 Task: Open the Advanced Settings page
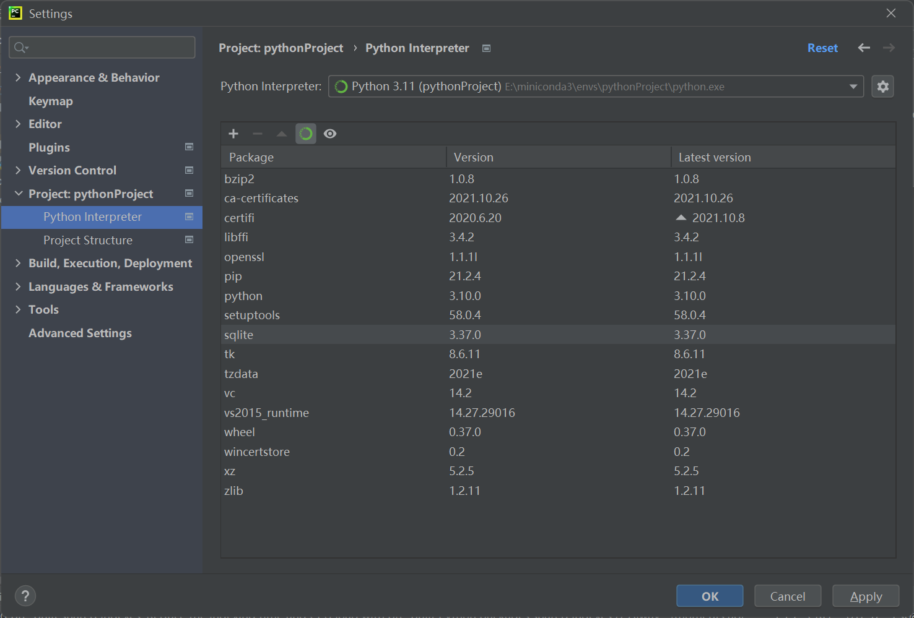tap(80, 333)
